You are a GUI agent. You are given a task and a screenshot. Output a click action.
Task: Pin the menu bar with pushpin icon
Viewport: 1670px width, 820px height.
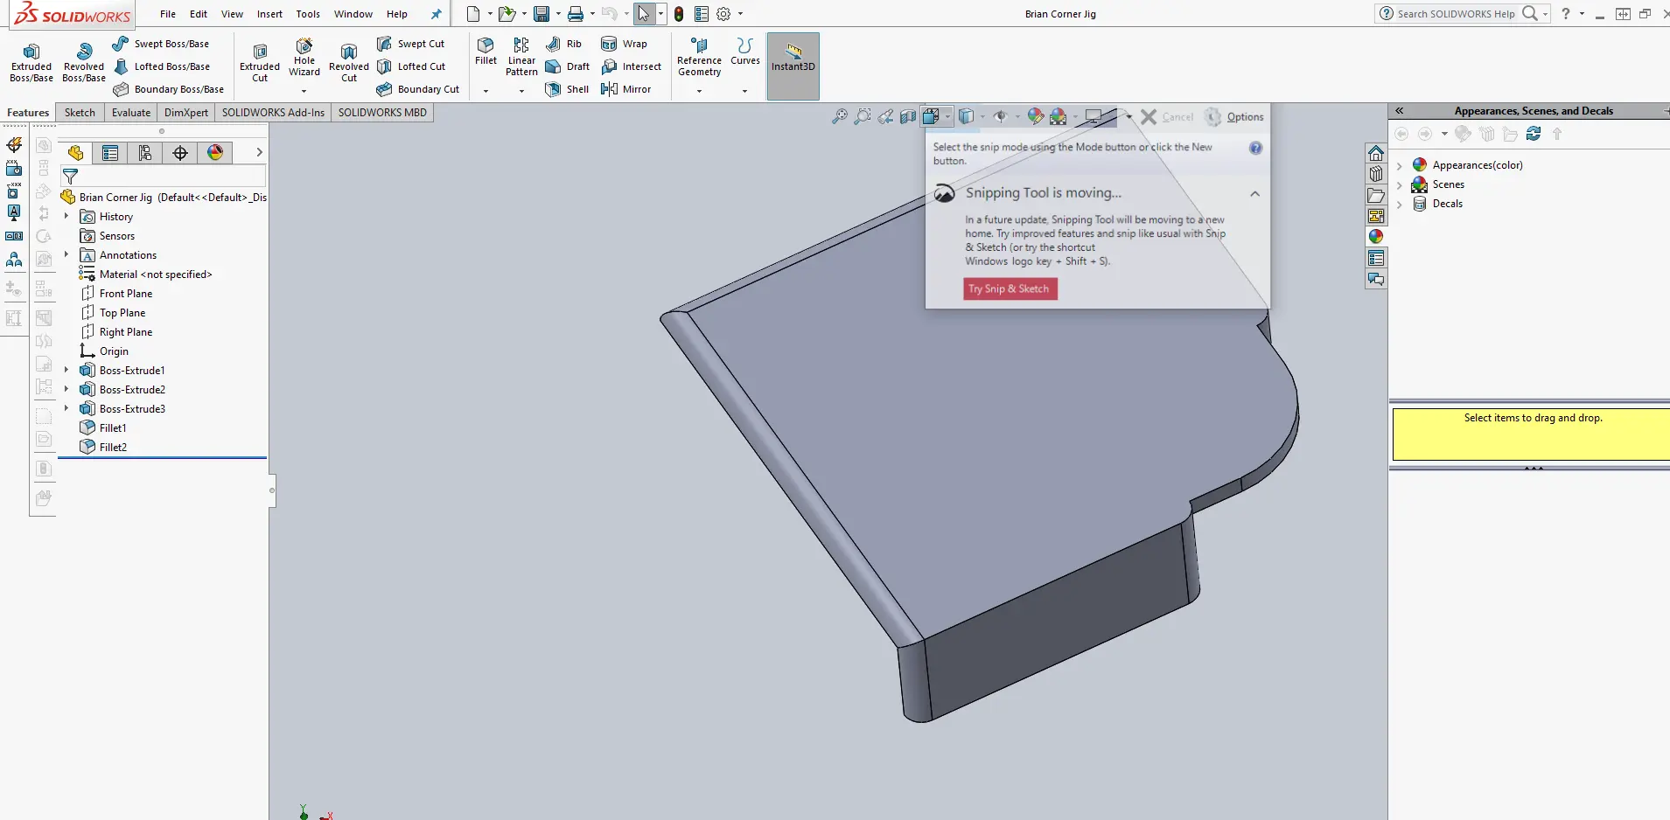pos(437,14)
